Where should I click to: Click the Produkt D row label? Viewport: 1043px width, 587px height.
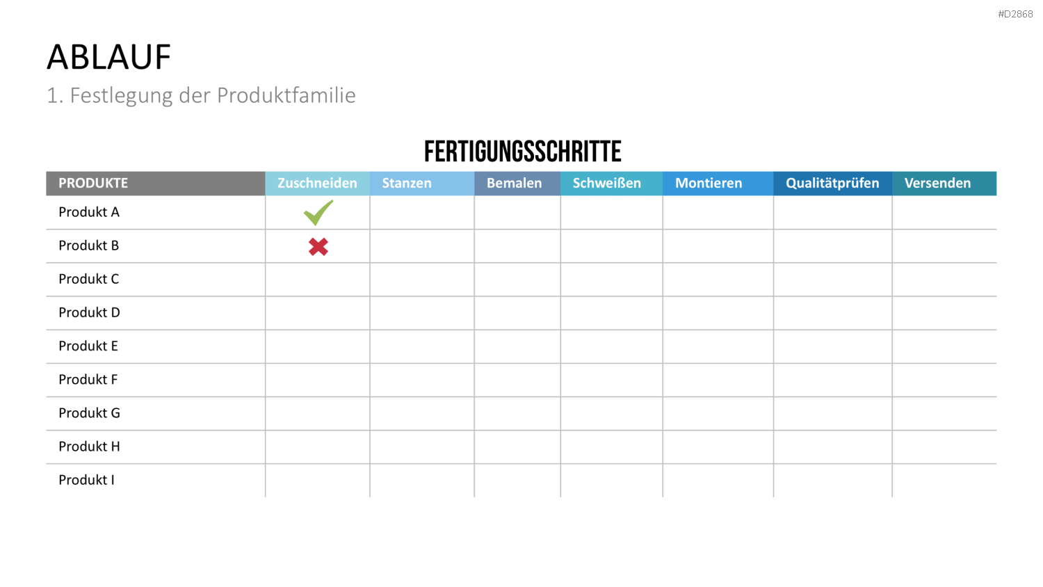89,312
